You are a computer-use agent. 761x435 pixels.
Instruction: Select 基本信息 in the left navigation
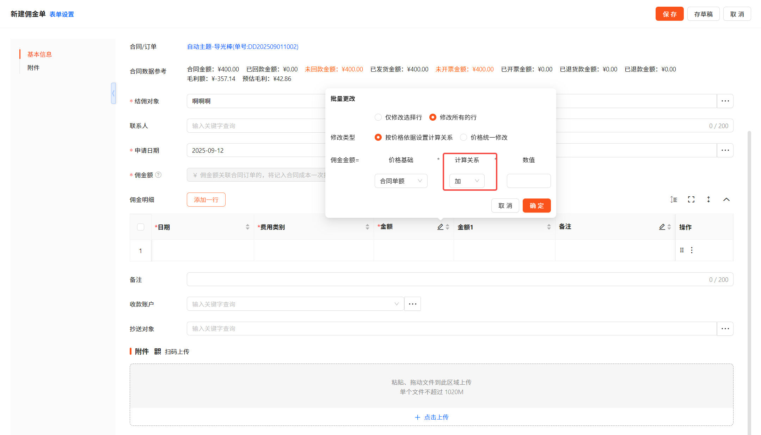coord(39,54)
